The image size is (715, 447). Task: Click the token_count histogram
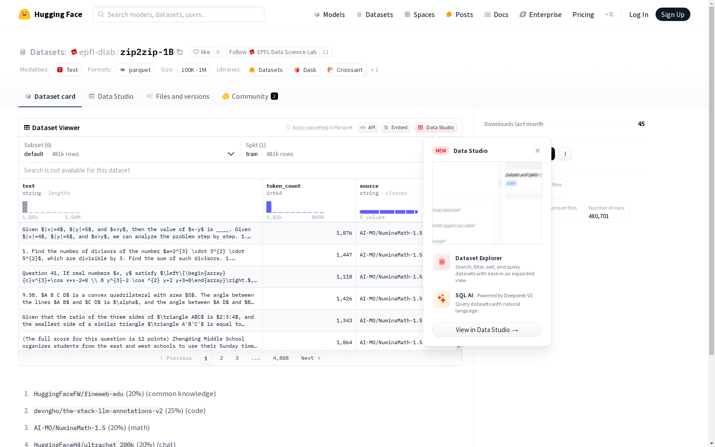coord(295,207)
